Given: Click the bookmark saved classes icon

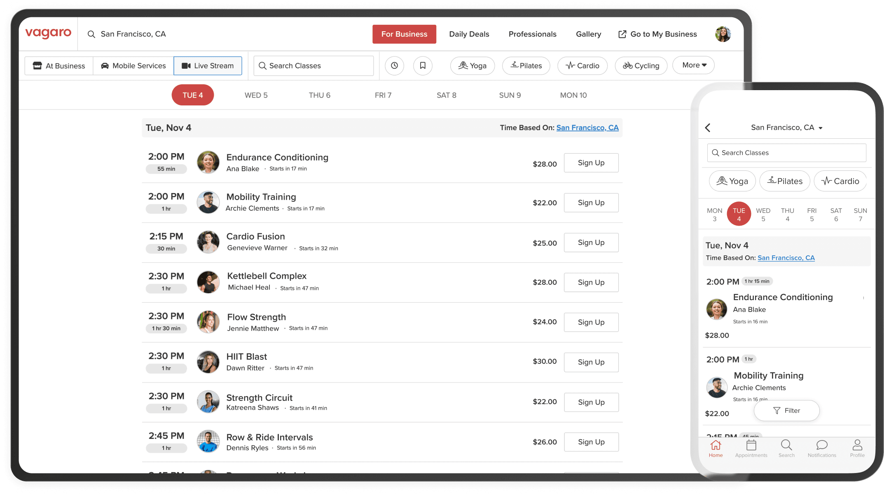Looking at the screenshot, I should tap(423, 65).
